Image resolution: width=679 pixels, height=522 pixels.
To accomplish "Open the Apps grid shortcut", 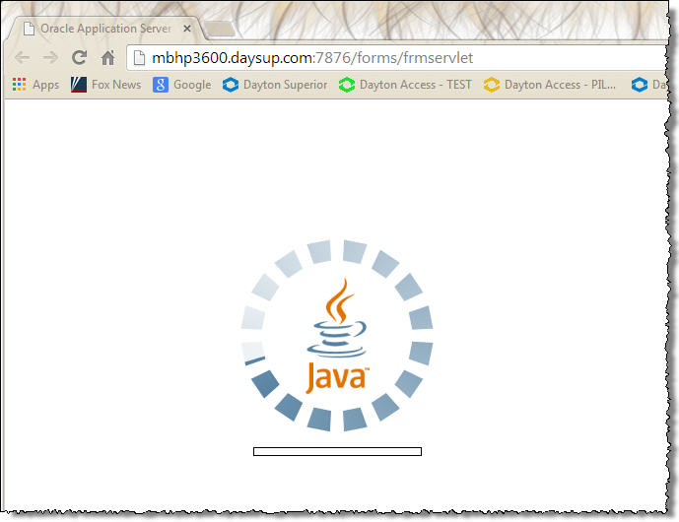I will [35, 85].
